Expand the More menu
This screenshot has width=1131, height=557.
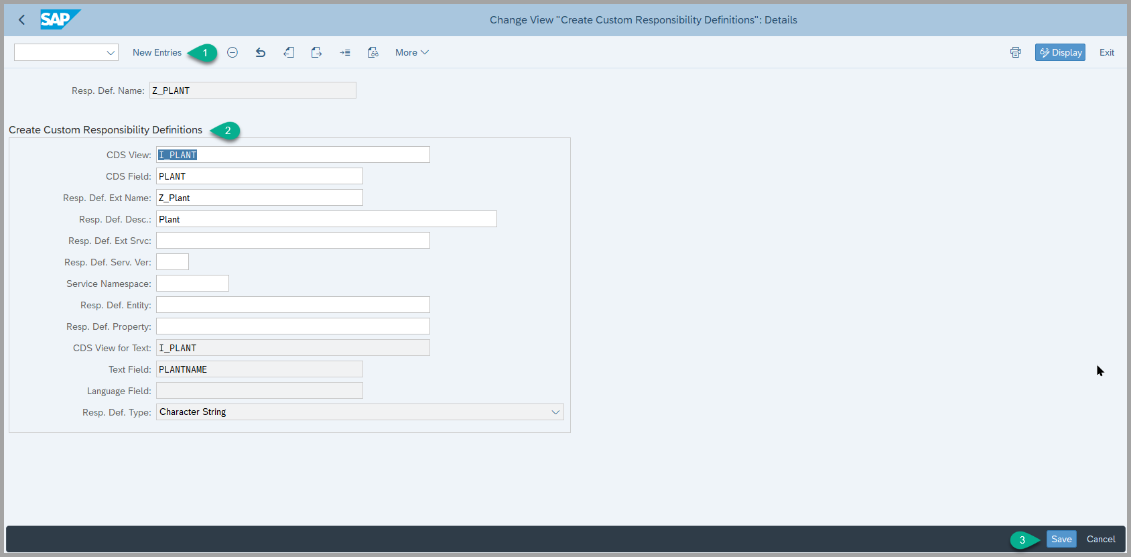(411, 52)
